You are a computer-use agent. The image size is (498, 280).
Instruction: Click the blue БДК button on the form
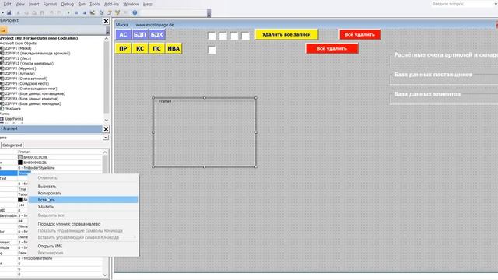pyautogui.click(x=156, y=34)
